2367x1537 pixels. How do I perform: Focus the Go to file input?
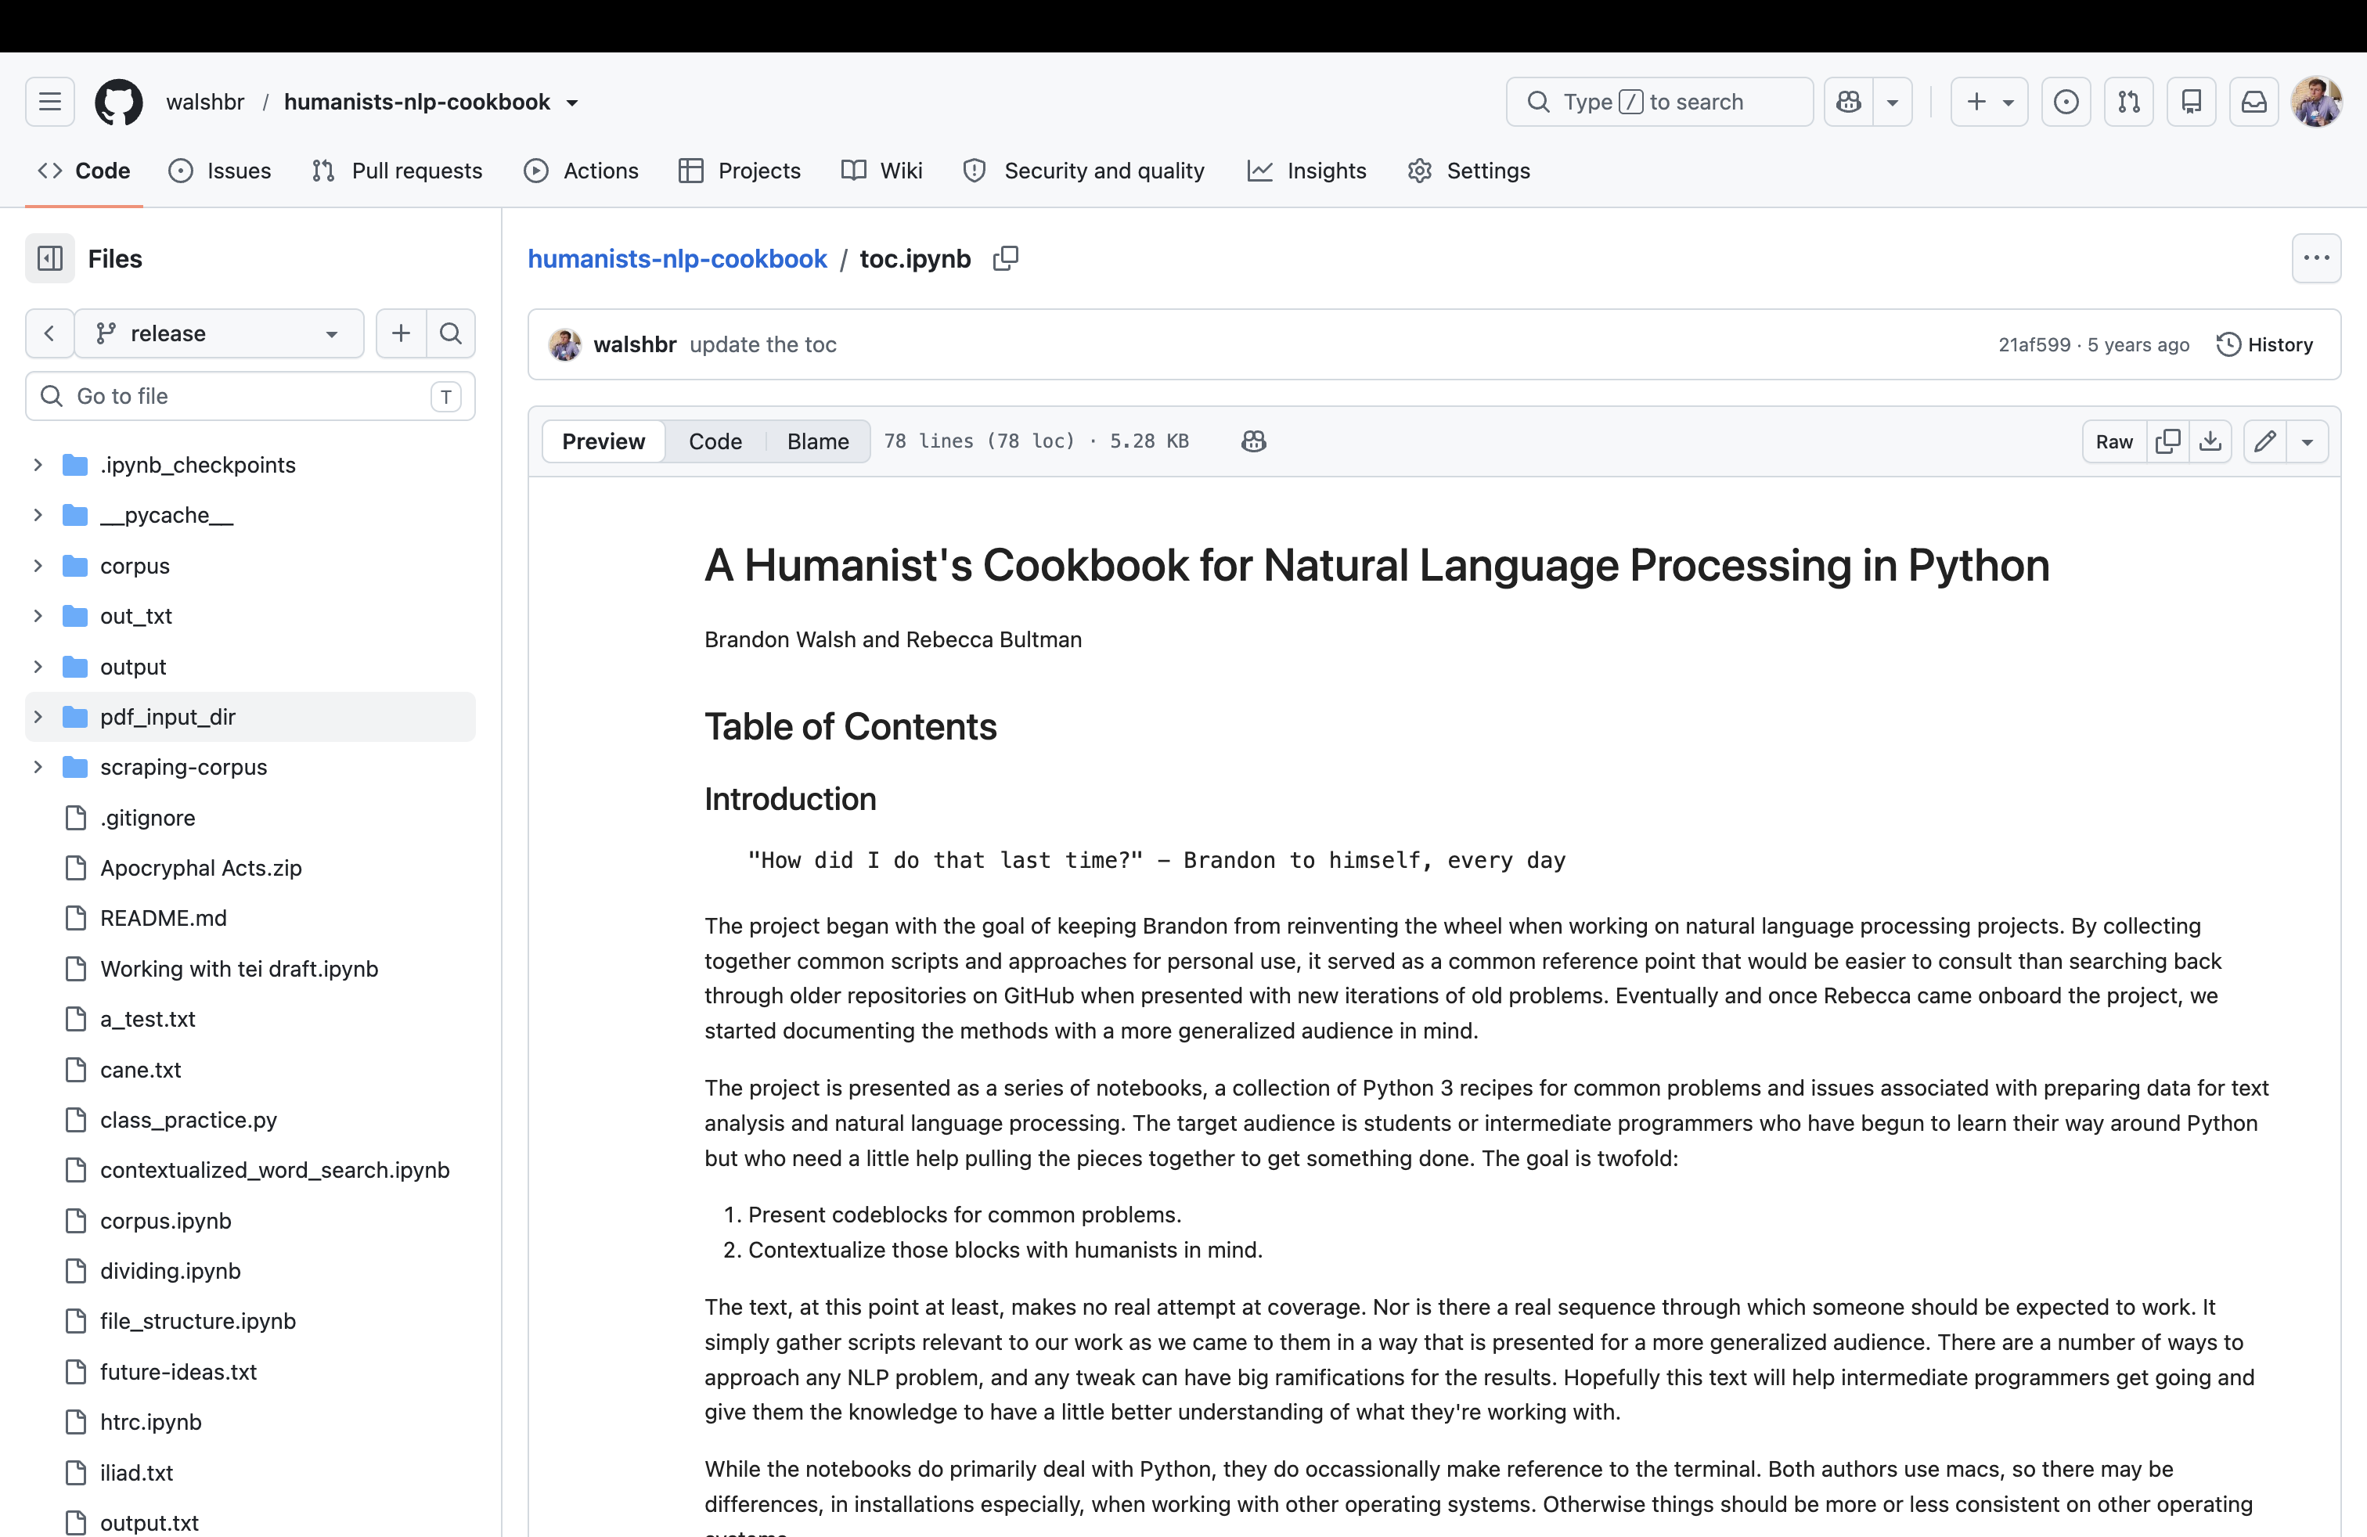[250, 396]
